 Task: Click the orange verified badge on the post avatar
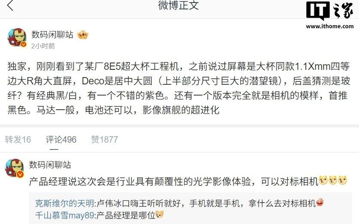[x=24, y=45]
